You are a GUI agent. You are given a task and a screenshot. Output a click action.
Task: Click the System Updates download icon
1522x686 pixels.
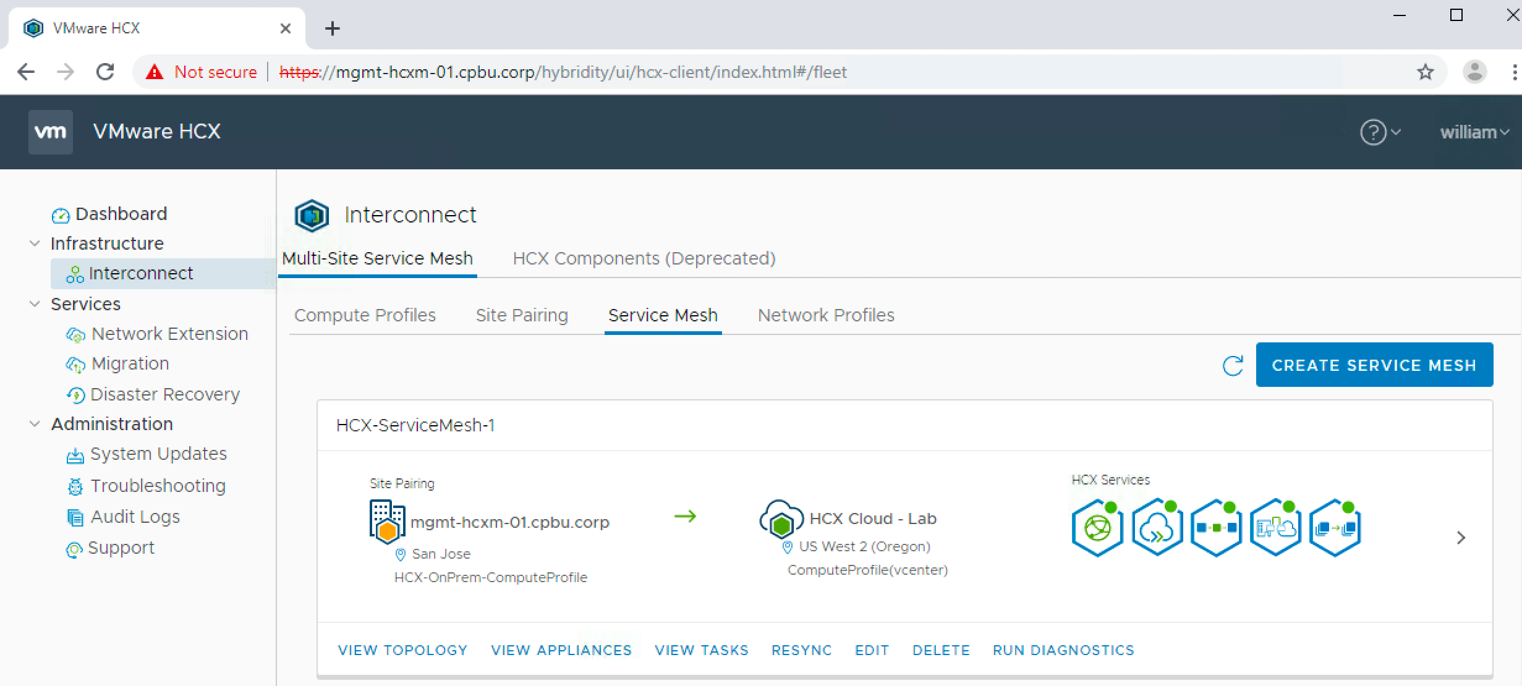coord(75,455)
